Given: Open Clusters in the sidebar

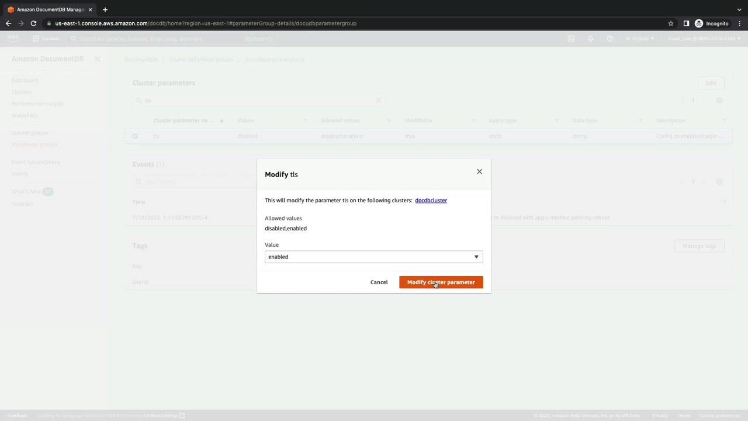Looking at the screenshot, I should coord(22,92).
